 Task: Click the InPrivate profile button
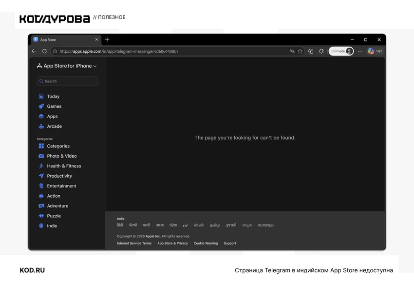pyautogui.click(x=341, y=51)
